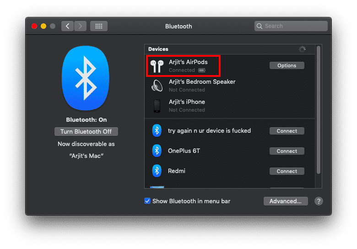Open the Advanced... settings

(286, 201)
